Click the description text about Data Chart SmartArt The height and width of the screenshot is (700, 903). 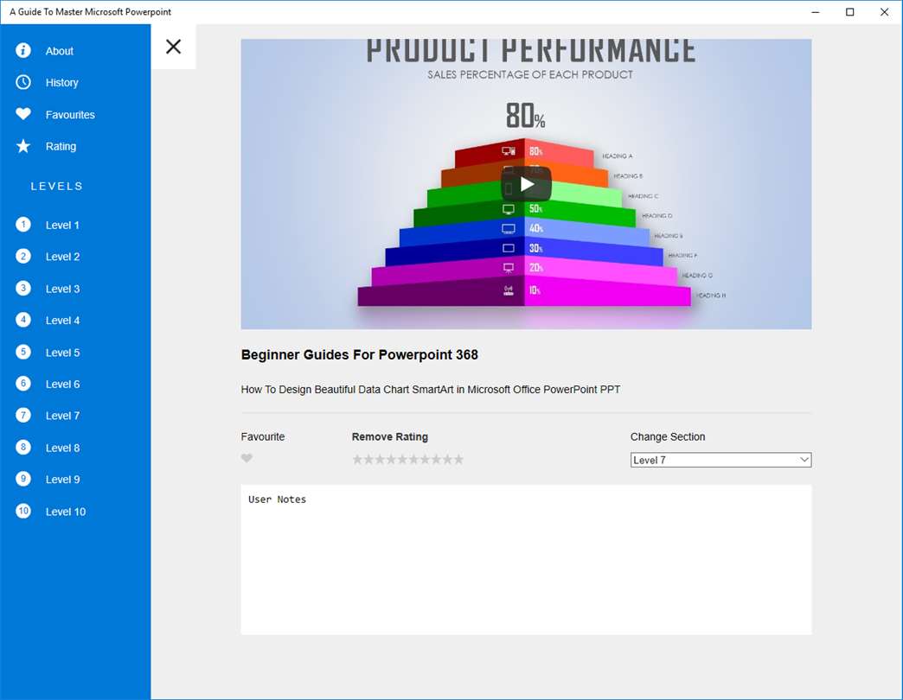pos(430,390)
